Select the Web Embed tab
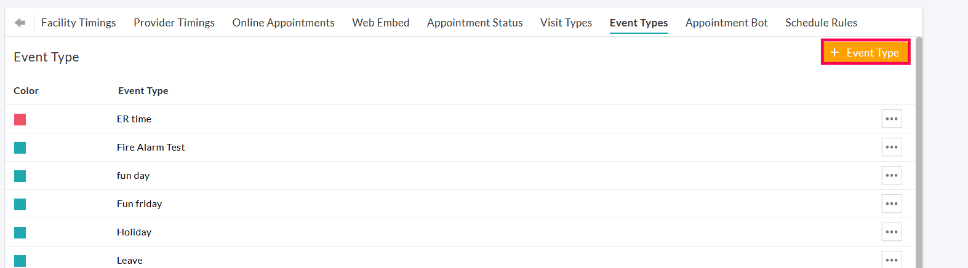The height and width of the screenshot is (268, 968). tap(380, 23)
